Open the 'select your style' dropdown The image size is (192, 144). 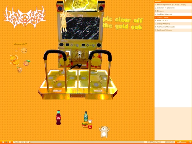[20, 44]
